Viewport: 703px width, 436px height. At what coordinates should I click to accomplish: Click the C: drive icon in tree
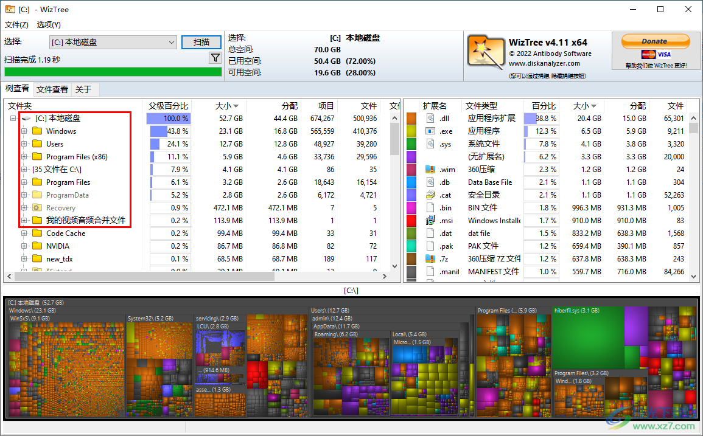click(x=26, y=119)
